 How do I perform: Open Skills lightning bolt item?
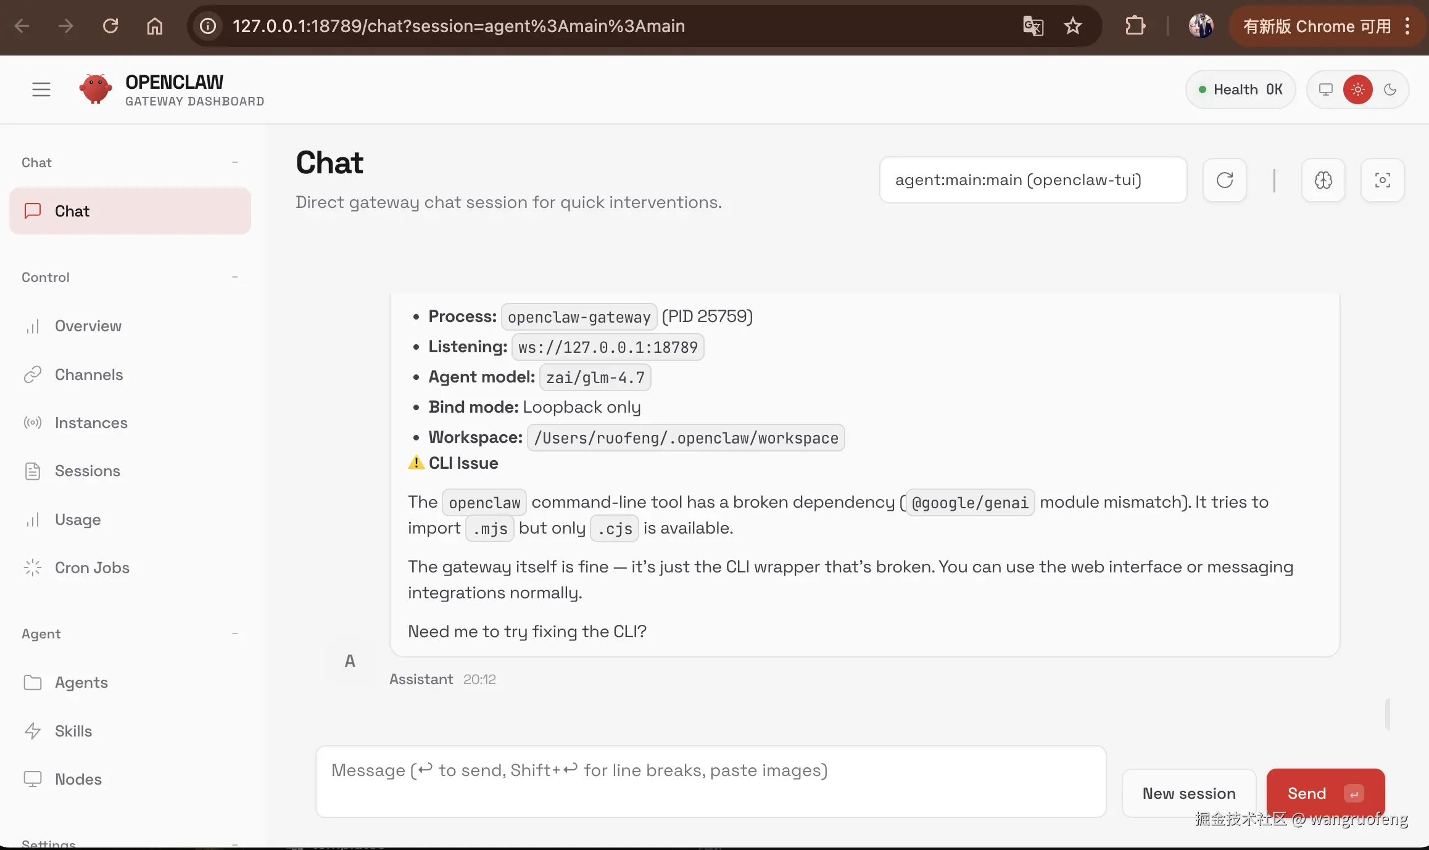pos(73,731)
